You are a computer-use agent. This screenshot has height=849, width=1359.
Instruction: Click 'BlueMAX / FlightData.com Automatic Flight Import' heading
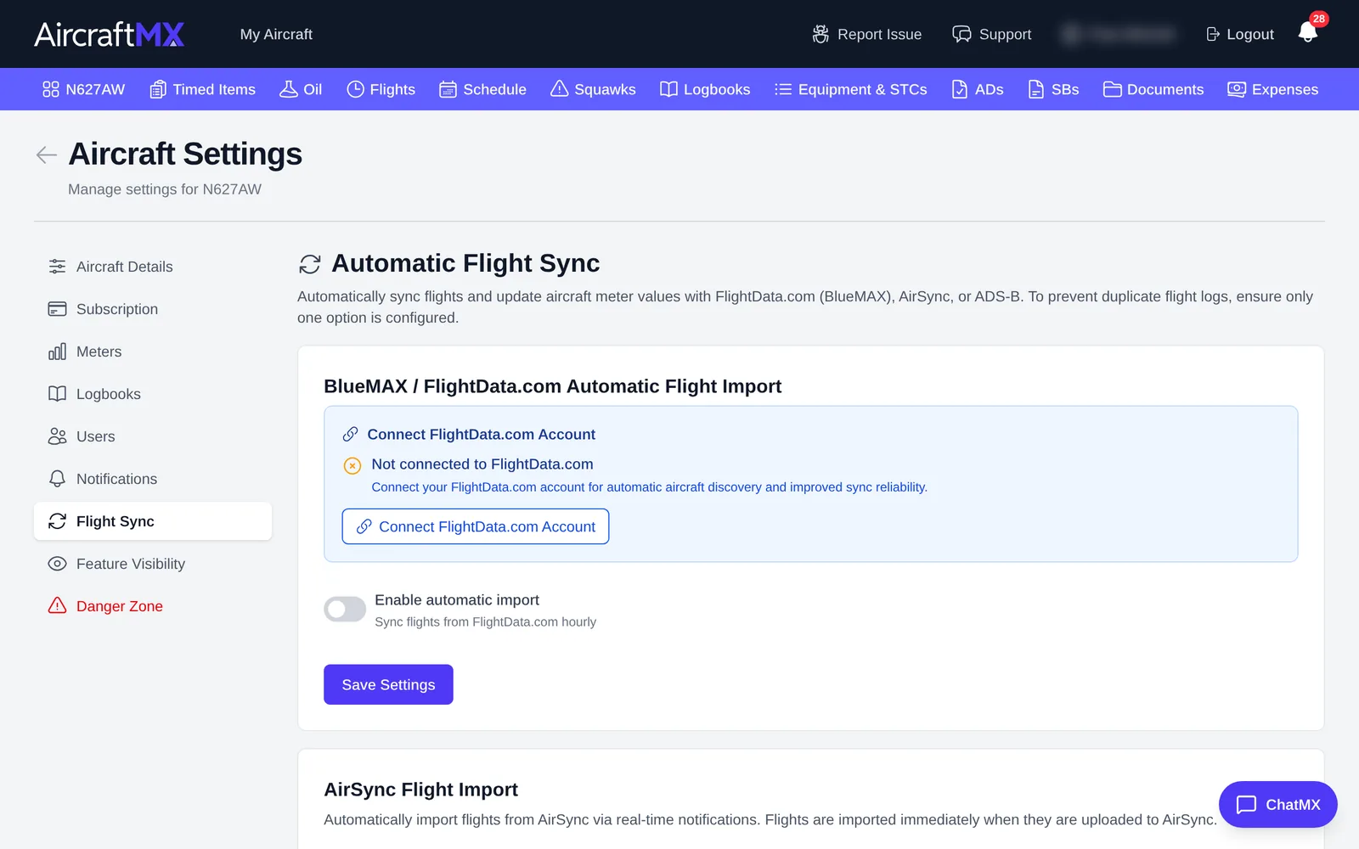click(x=552, y=386)
